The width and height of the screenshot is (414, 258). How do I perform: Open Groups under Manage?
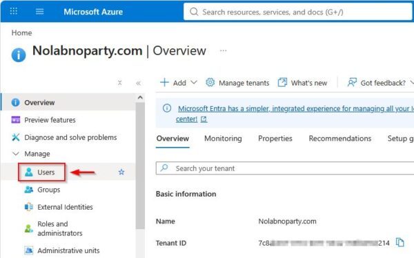(x=48, y=190)
